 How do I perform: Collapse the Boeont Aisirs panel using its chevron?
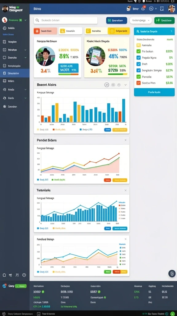126,85
